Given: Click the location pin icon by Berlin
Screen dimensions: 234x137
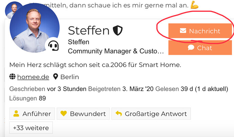Looking at the screenshot, I should click(56, 77).
